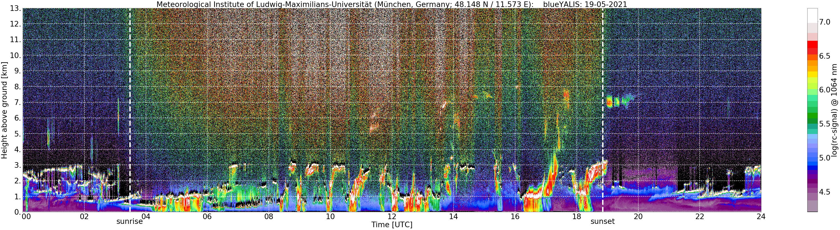Click the x-axis tick label '22'
The image size is (840, 230).
[x=699, y=216]
